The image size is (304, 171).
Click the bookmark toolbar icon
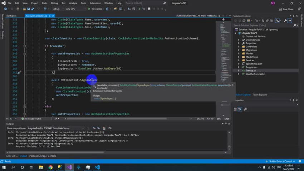coord(149,9)
